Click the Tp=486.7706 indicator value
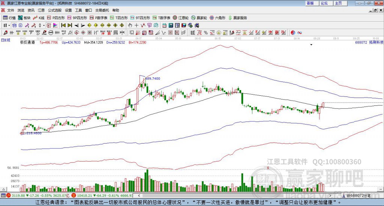 tap(49, 43)
